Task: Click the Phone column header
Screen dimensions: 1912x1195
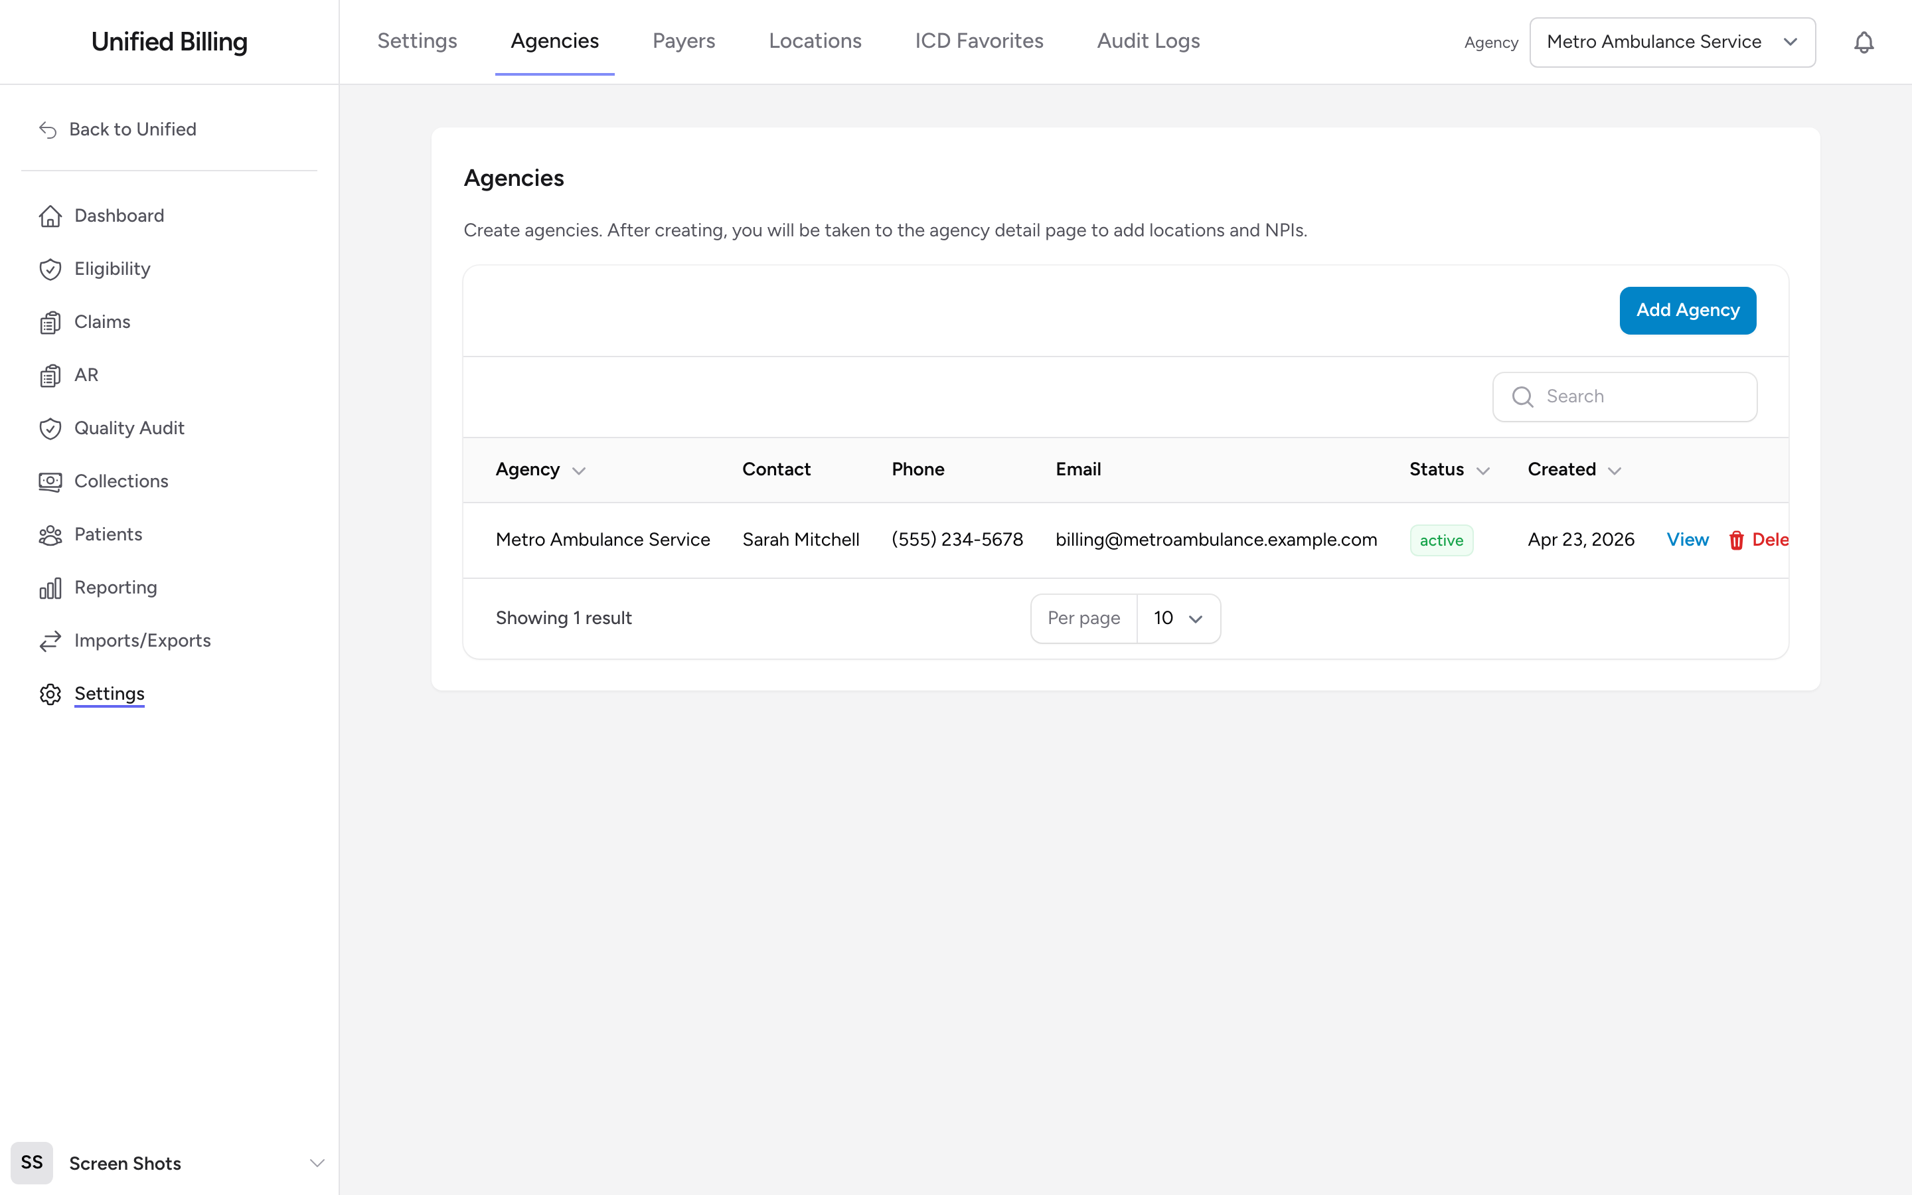Action: pyautogui.click(x=917, y=469)
